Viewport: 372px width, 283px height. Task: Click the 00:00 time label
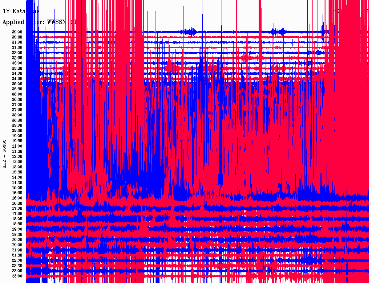(17, 32)
